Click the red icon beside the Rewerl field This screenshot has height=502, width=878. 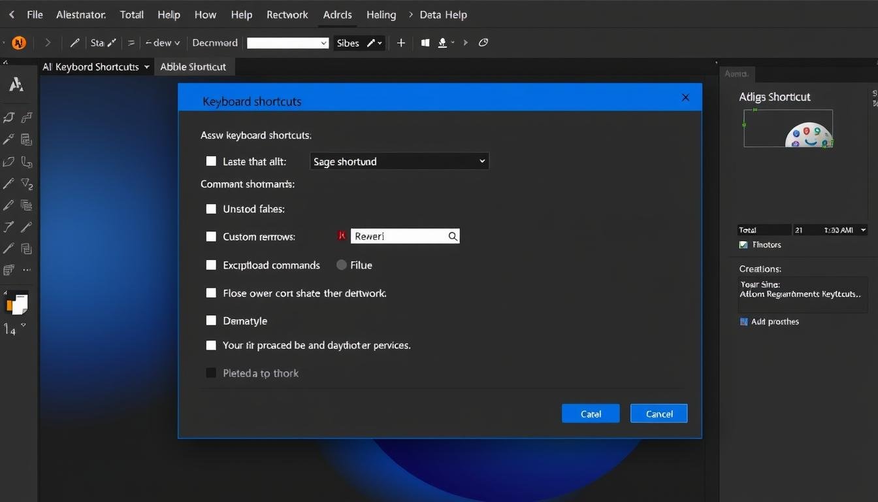click(x=341, y=236)
